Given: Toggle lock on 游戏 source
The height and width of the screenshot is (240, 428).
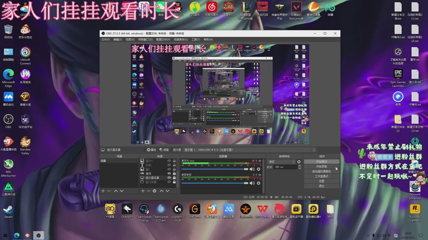Looking at the screenshot, I should point(174,173).
